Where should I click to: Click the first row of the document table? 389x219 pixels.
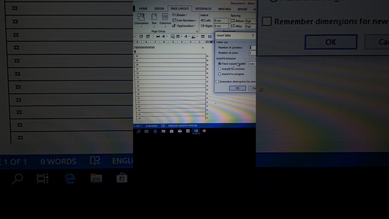pyautogui.click(x=170, y=56)
